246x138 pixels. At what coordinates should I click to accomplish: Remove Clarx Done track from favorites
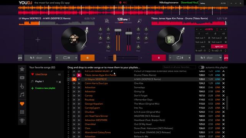point(223,128)
